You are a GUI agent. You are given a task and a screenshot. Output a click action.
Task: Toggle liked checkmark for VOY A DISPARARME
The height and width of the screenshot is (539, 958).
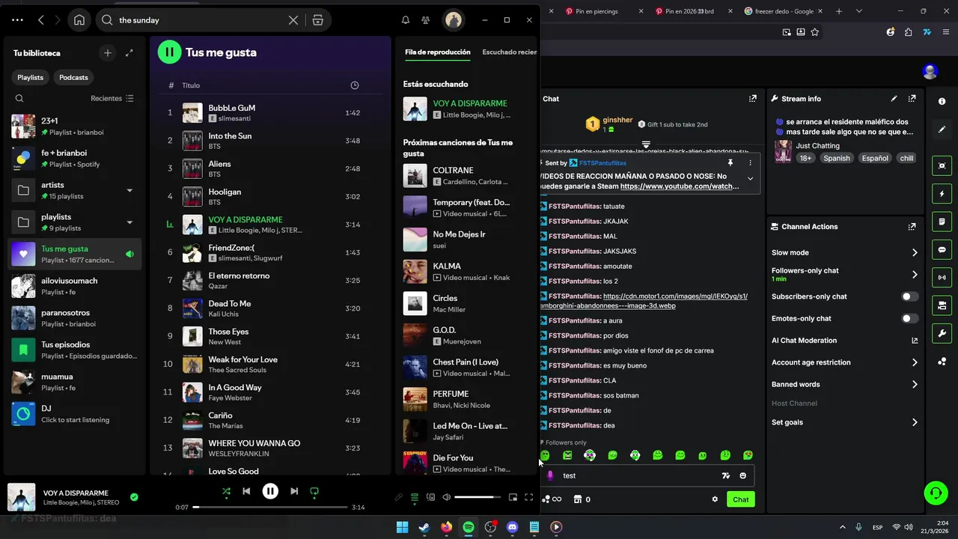point(134,496)
